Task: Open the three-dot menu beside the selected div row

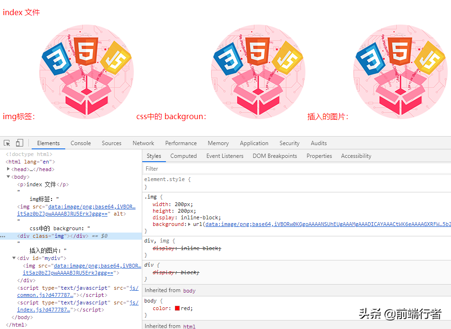Action: tap(3, 236)
